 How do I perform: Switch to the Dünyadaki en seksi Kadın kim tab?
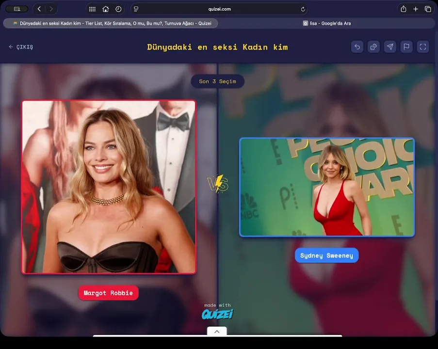(111, 23)
